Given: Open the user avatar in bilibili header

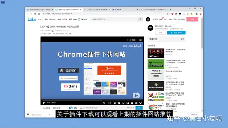Looking at the screenshot, I should 148,19.
